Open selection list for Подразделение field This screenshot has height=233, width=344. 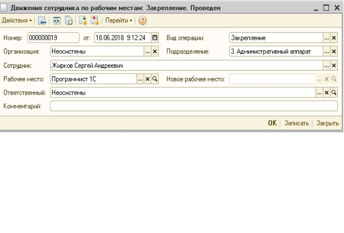click(326, 52)
